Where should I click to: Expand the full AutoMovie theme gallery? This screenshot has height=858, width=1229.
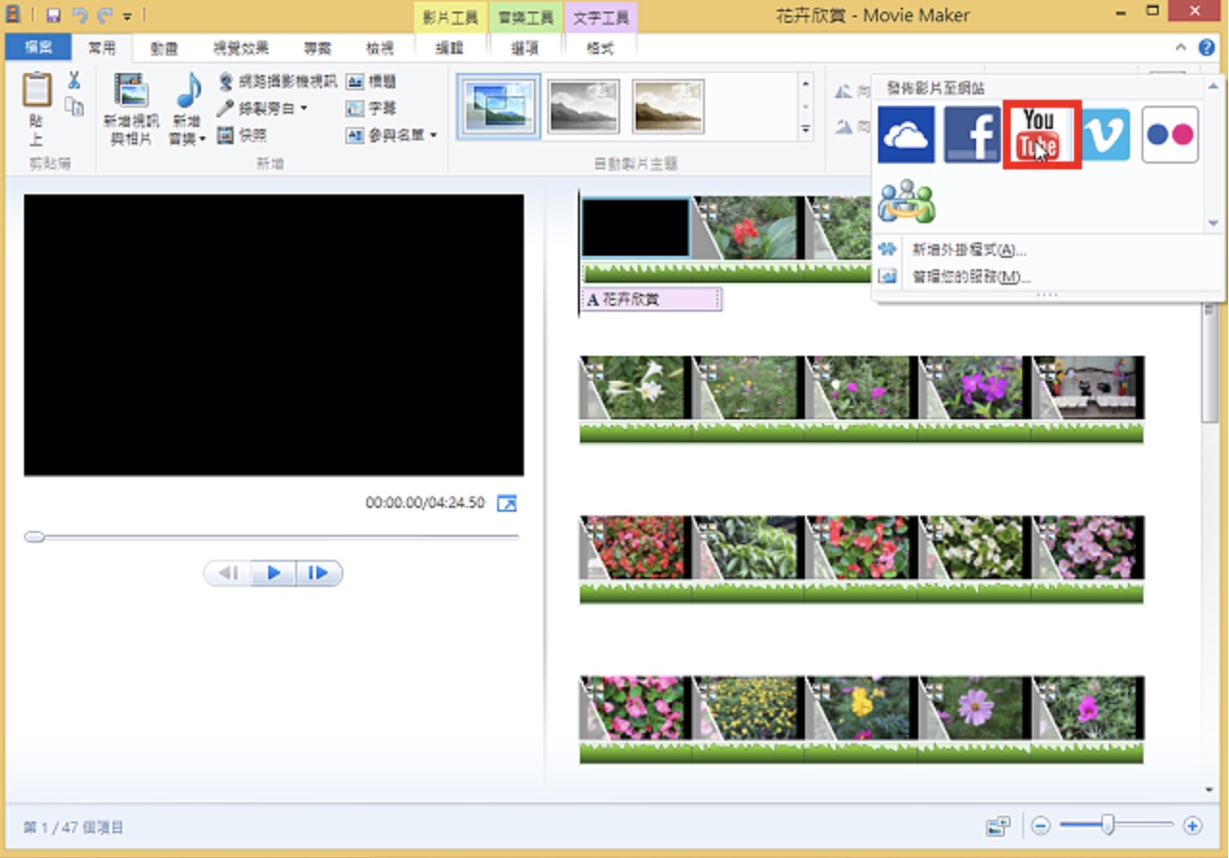pyautogui.click(x=806, y=129)
